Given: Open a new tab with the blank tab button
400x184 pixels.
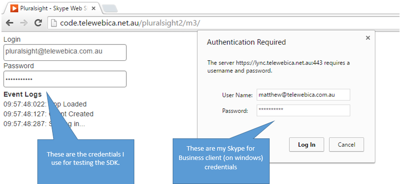Looking at the screenshot, I should [110, 8].
